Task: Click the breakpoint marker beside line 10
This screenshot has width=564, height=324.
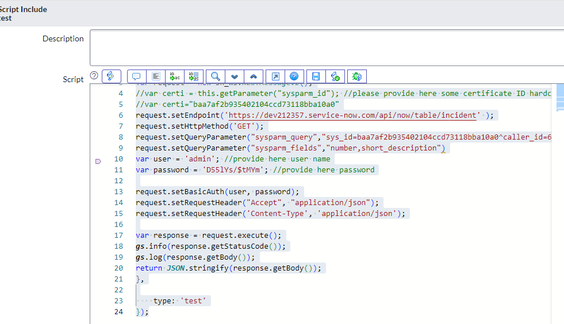Action: 98,161
